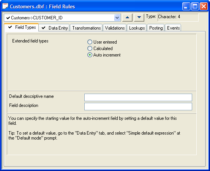Image resolution: width=210 pixels, height=171 pixels.
Task: Minimize the Field Rules window
Action: (x=186, y=6)
